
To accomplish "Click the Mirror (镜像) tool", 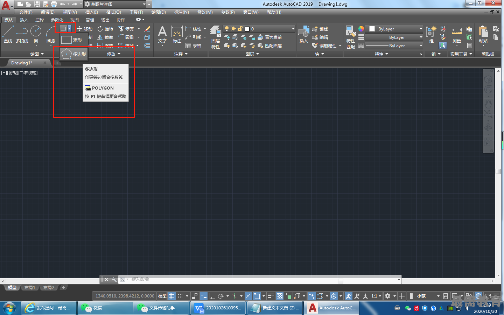I will click(105, 37).
